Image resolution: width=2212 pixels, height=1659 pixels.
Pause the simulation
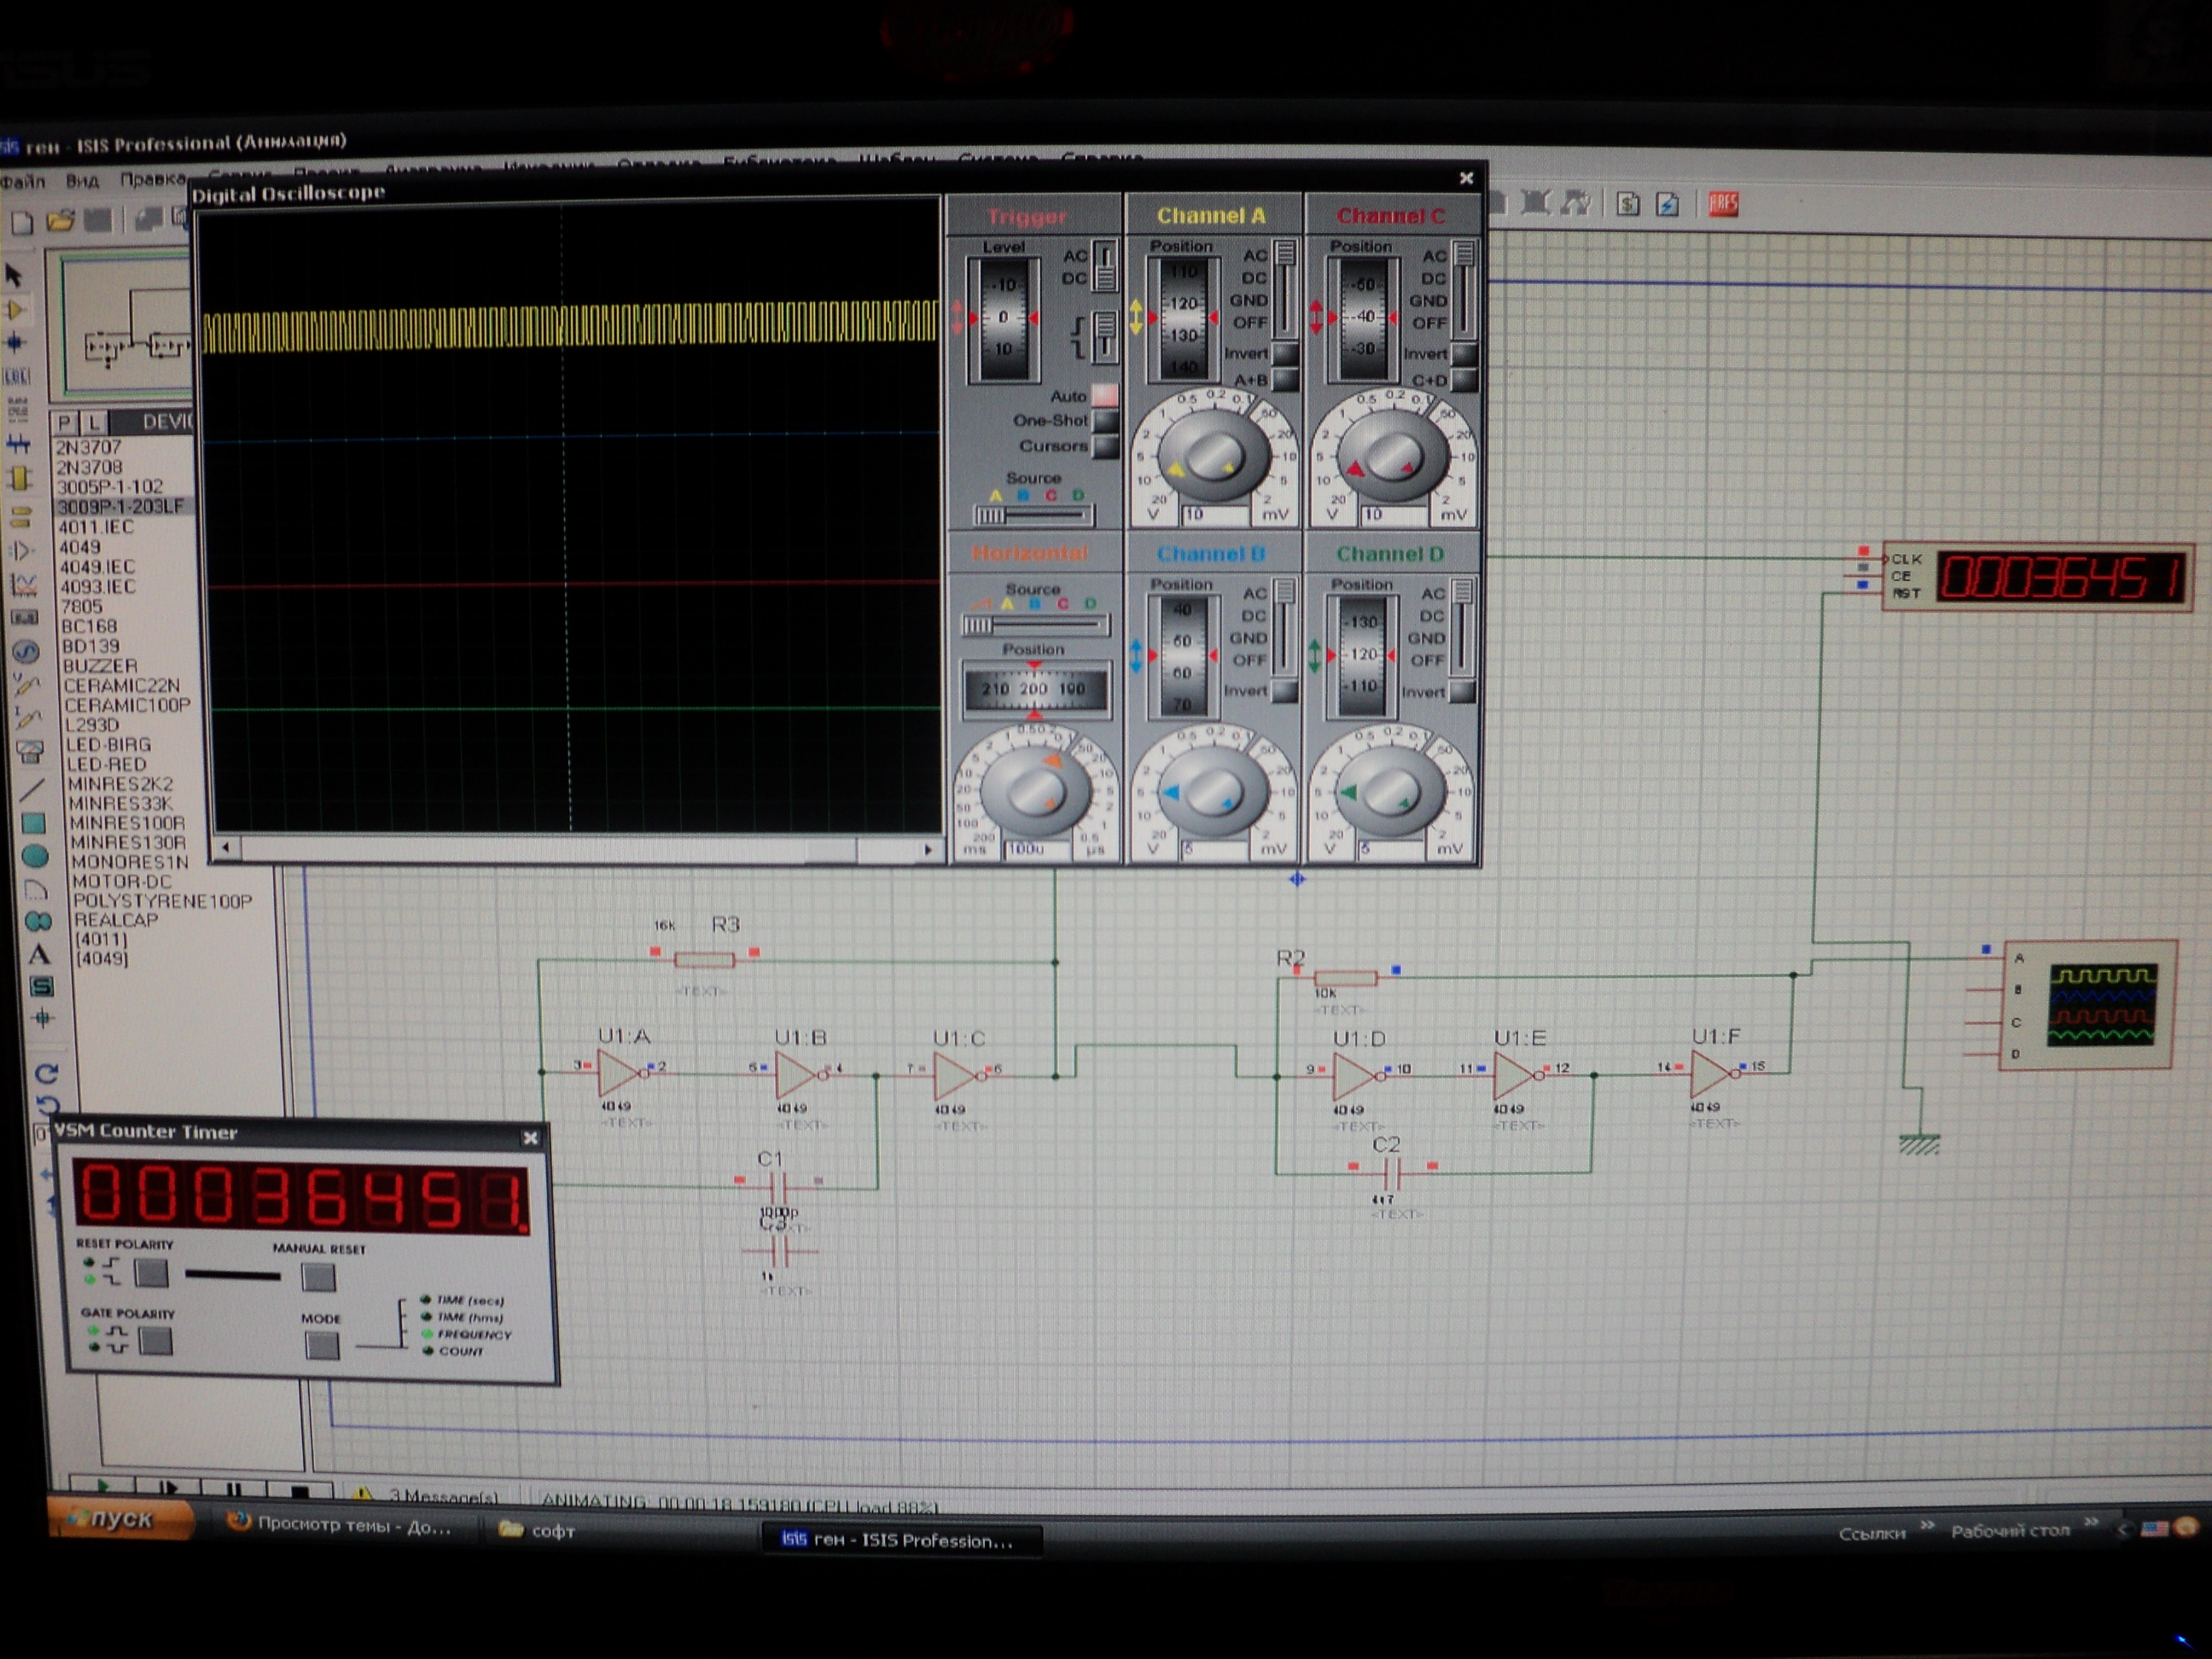click(x=233, y=1490)
